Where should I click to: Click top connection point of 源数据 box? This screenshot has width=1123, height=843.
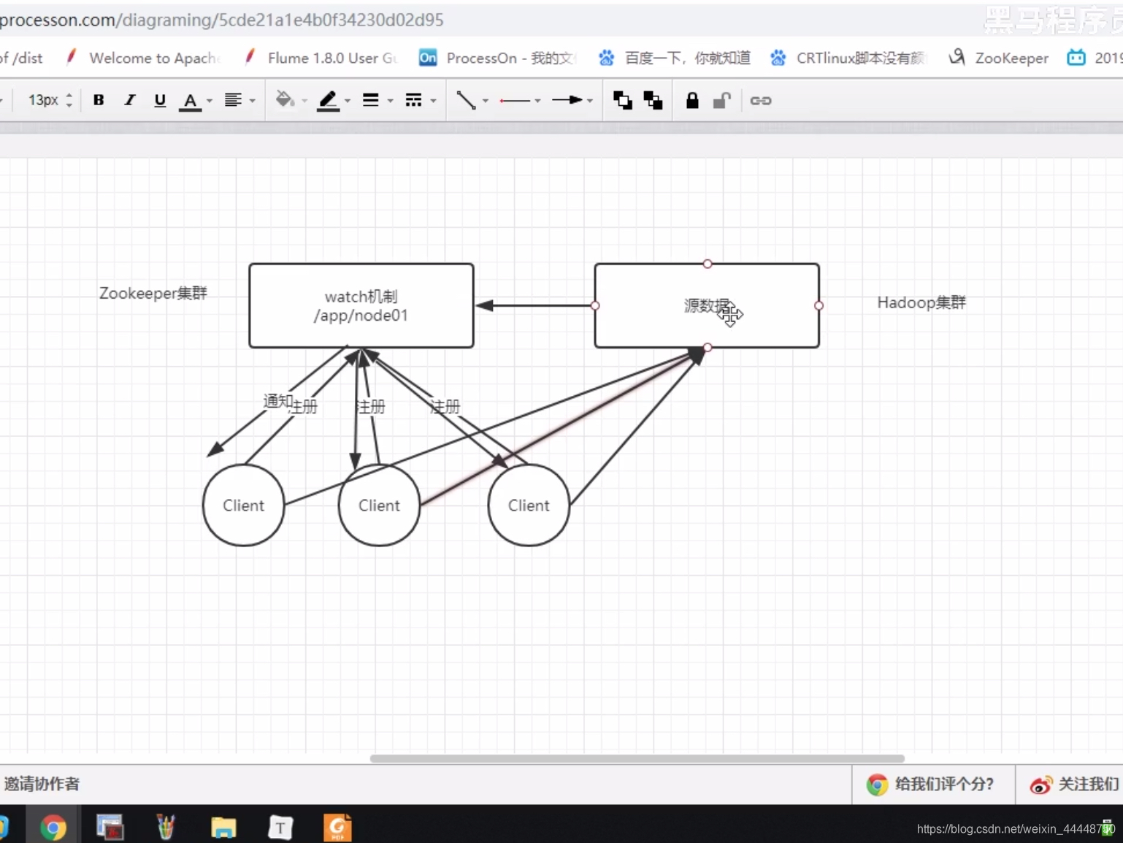pyautogui.click(x=707, y=264)
